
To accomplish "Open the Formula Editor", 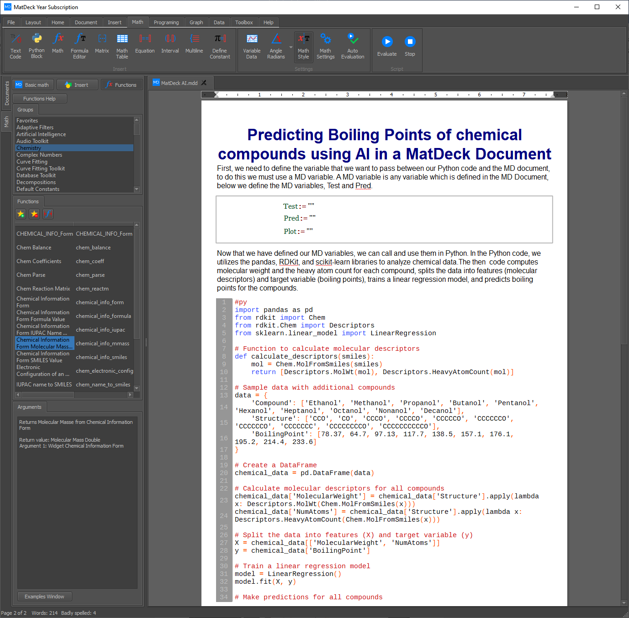I will [79, 46].
